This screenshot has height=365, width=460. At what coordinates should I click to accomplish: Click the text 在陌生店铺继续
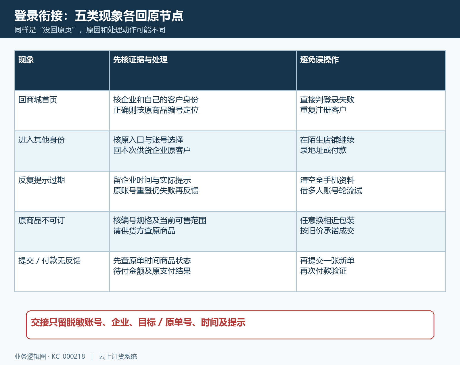tap(327, 140)
